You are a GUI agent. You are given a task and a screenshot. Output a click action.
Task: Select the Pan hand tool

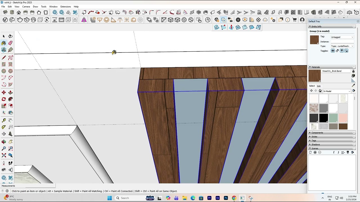pos(10,142)
